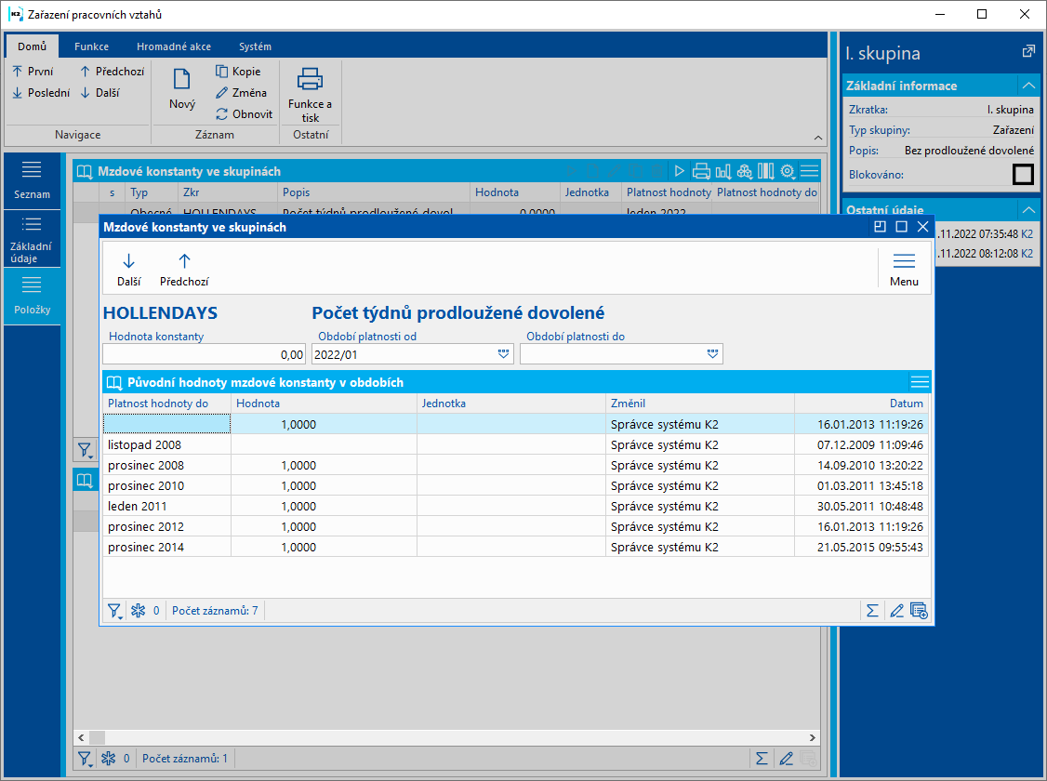The image size is (1047, 781).
Task: Click the První navigation button
Action: (x=33, y=71)
